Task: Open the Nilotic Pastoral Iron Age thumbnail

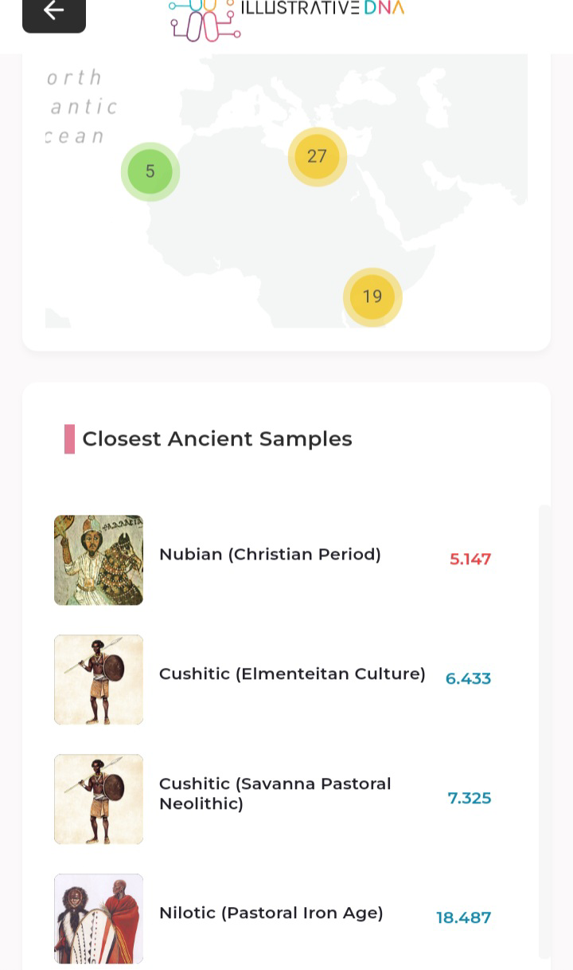Action: [99, 918]
